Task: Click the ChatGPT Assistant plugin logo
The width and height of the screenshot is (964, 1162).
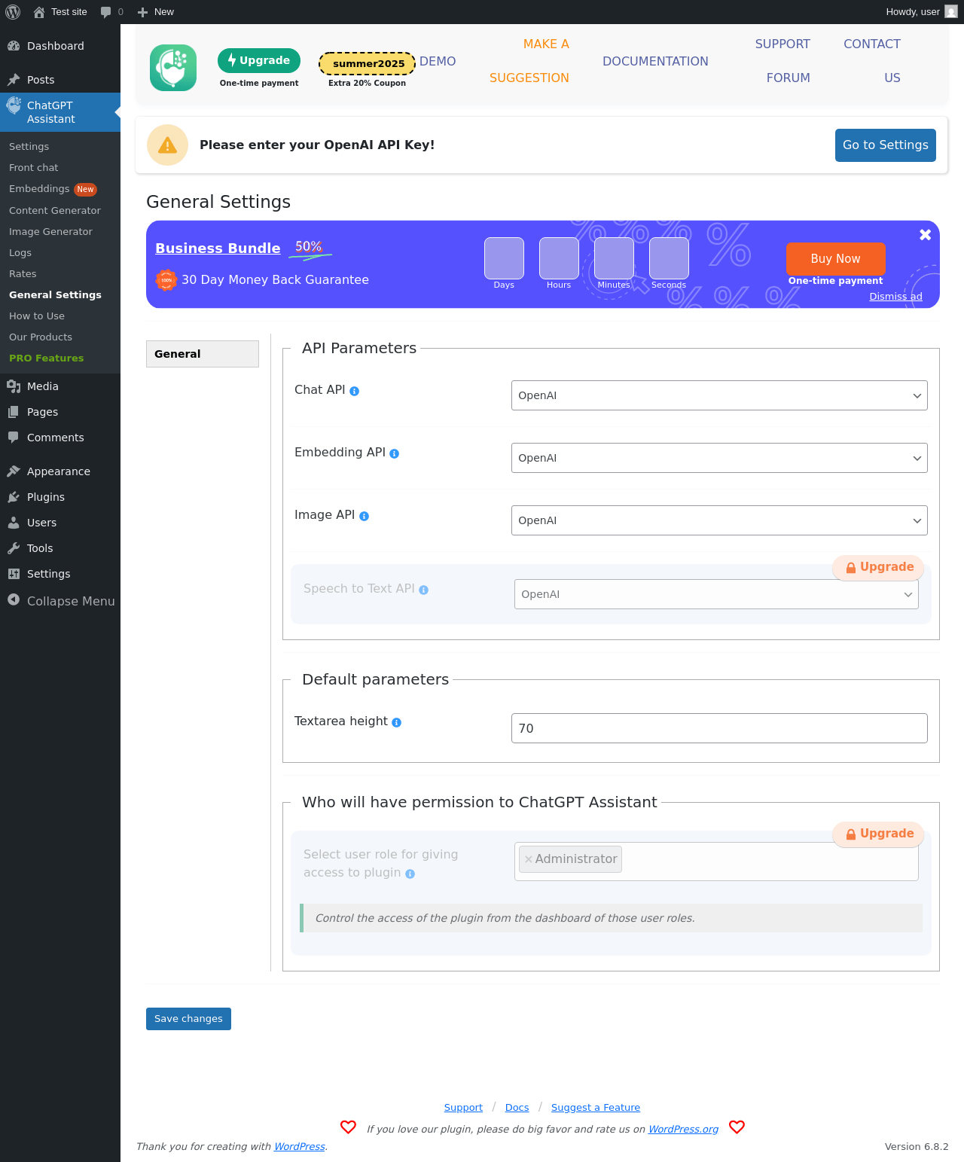Action: pos(173,68)
